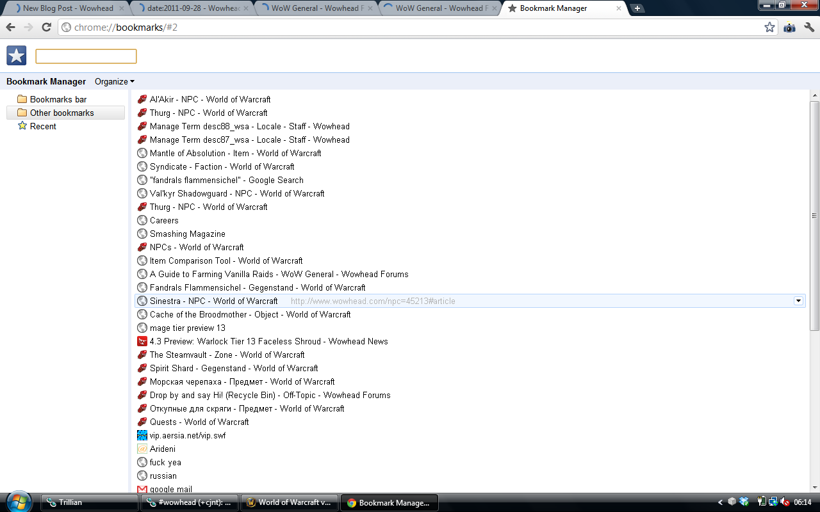Select Manage Term desc87_wsa bookmark title
Screen dimensions: 820x512
coord(250,140)
